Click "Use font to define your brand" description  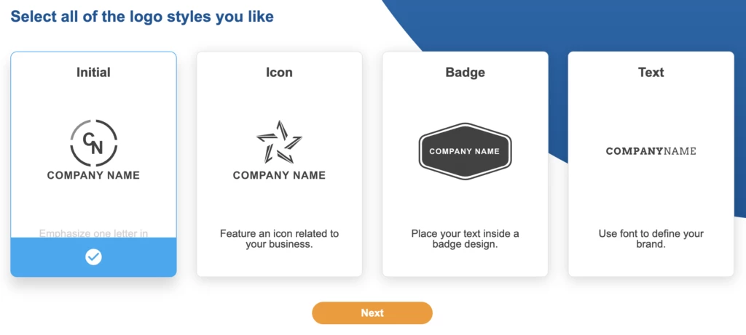tap(651, 239)
